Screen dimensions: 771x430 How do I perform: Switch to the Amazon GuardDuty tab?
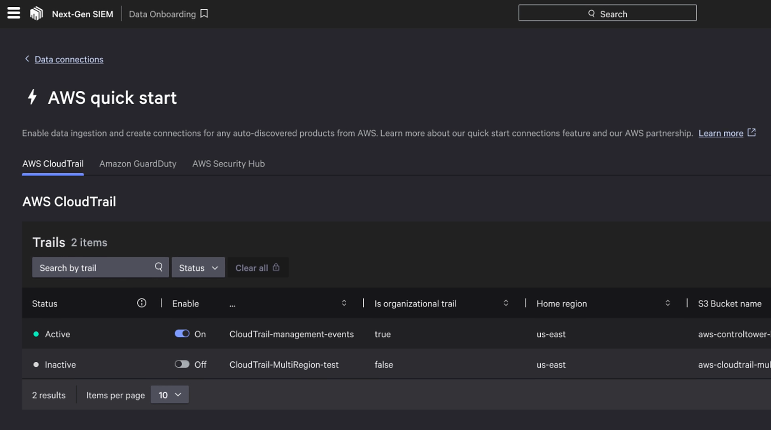point(138,164)
